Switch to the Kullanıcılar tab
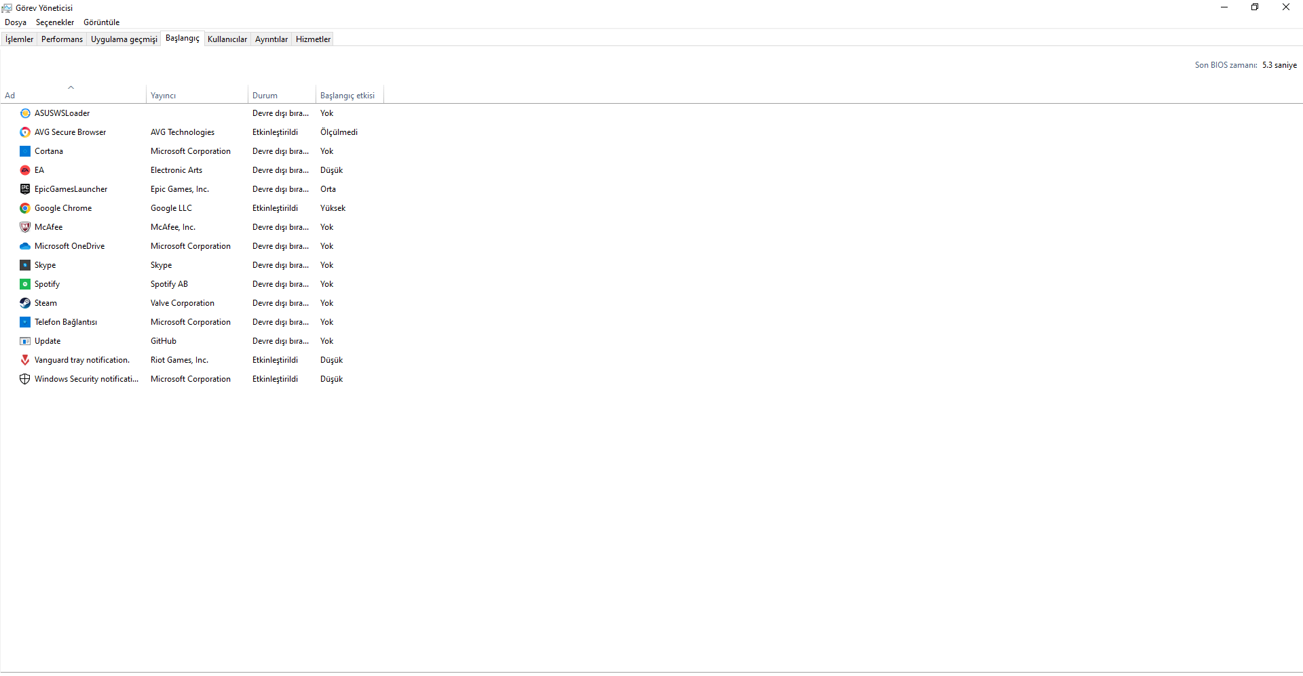Viewport: 1303px width, 676px height. tap(227, 39)
